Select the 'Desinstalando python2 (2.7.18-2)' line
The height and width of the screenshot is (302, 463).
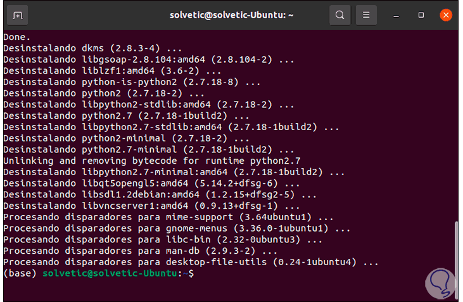[104, 93]
